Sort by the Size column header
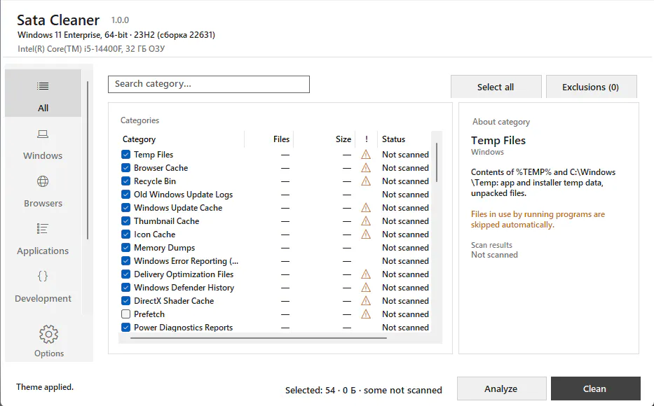654x406 pixels. point(325,139)
